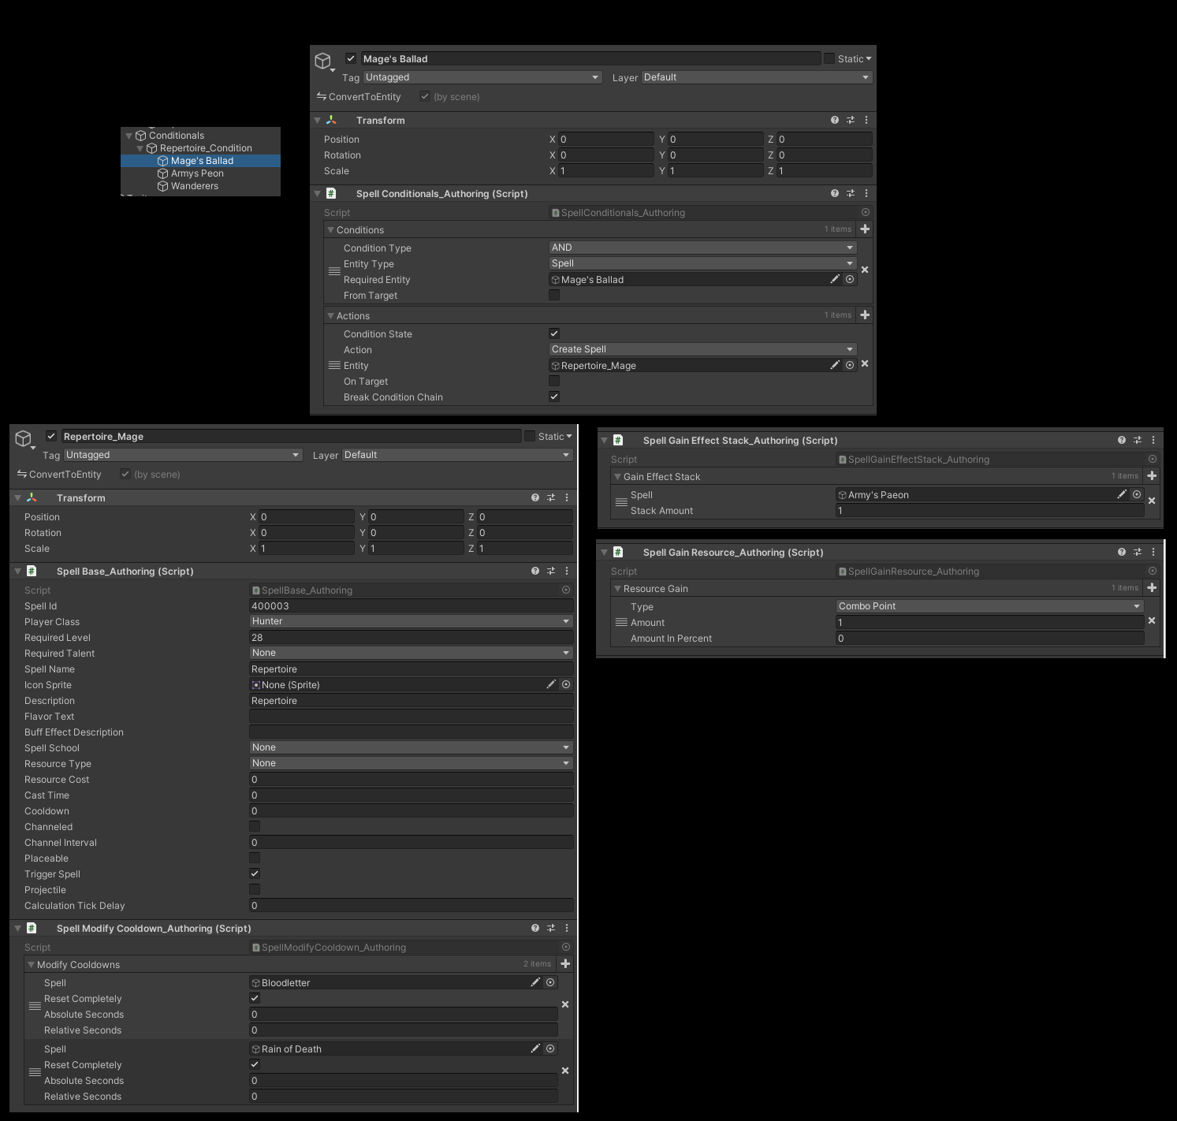Open more options for Spell Gain Resource_Authoring
This screenshot has height=1121, width=1177.
[1153, 552]
